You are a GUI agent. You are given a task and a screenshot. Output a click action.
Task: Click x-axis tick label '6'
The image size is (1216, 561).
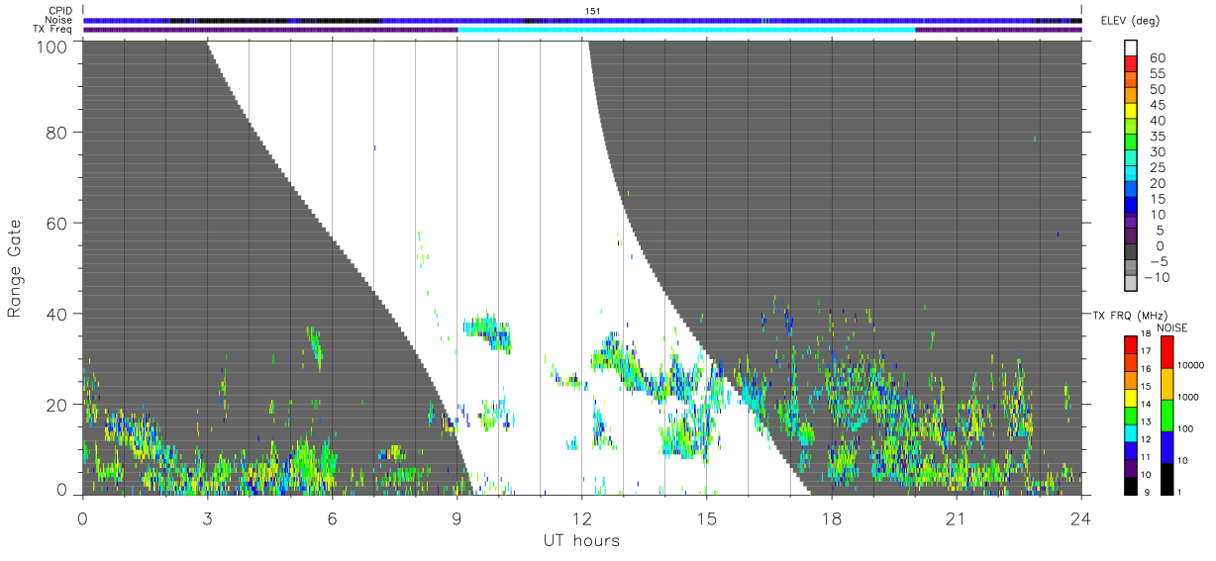coord(332,518)
